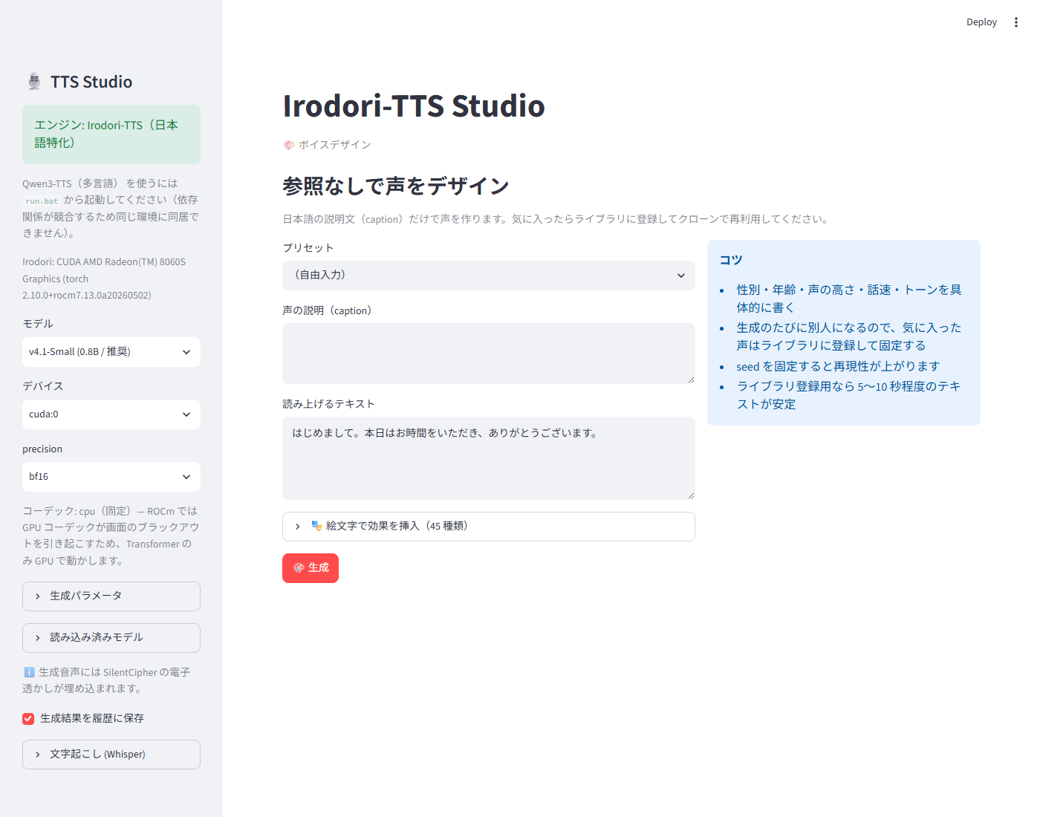Click the microphone icon beside TTS Studio

(34, 82)
